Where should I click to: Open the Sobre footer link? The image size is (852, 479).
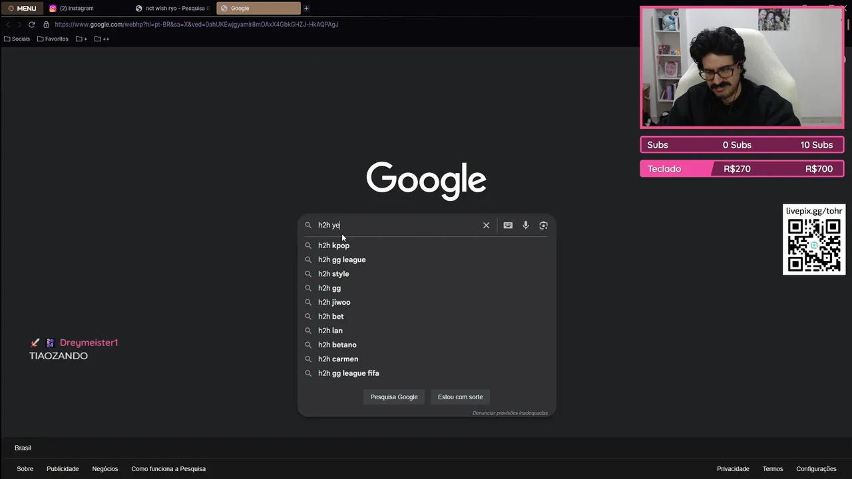tap(25, 469)
